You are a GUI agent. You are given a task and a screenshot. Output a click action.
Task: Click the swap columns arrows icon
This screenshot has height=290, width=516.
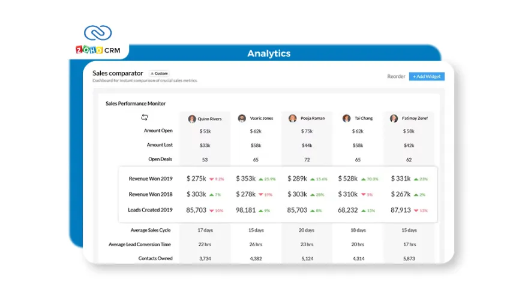tap(144, 117)
